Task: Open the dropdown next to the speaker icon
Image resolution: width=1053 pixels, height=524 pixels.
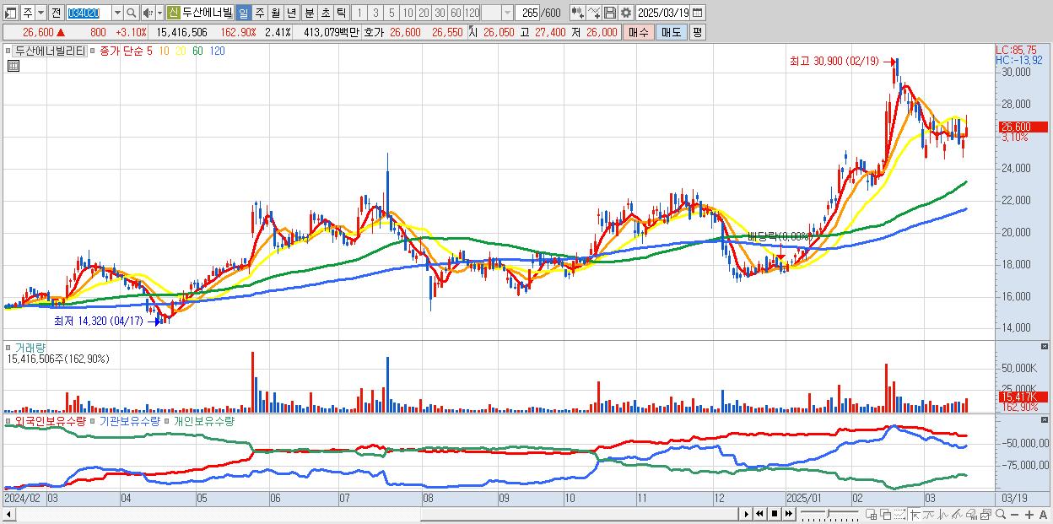Action: pyautogui.click(x=159, y=13)
